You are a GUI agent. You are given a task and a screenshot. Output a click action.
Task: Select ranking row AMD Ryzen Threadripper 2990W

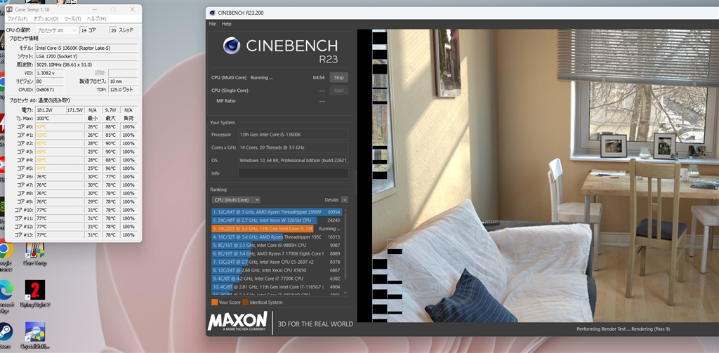277,212
